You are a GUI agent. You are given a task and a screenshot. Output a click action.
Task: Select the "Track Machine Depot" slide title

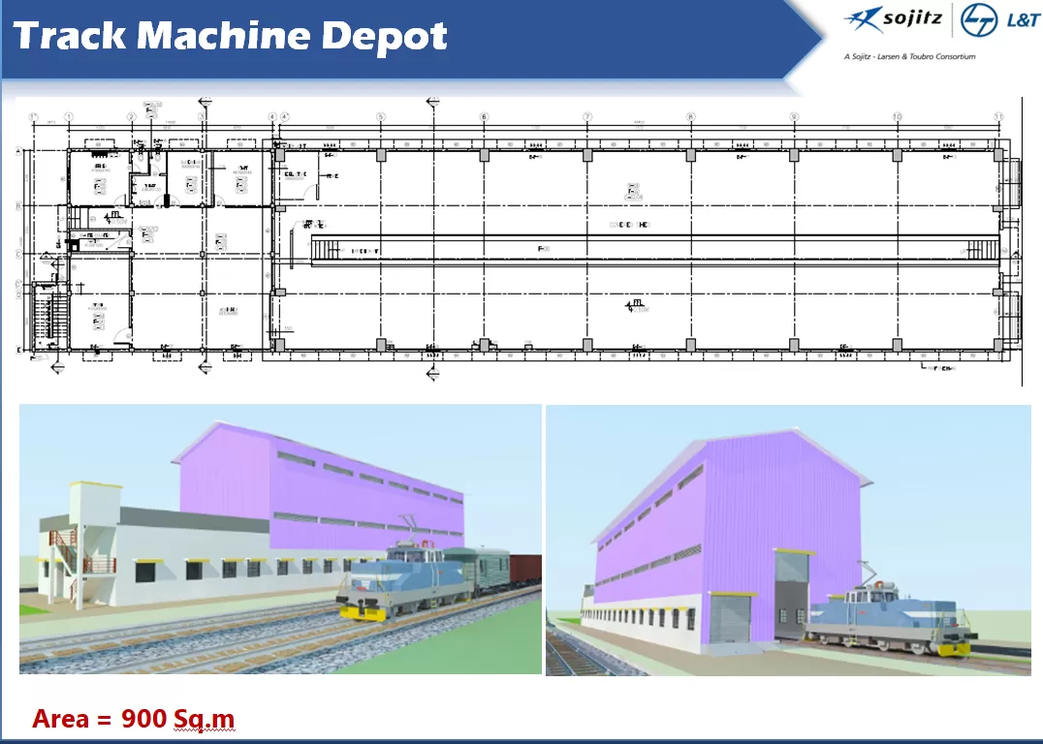(x=231, y=36)
